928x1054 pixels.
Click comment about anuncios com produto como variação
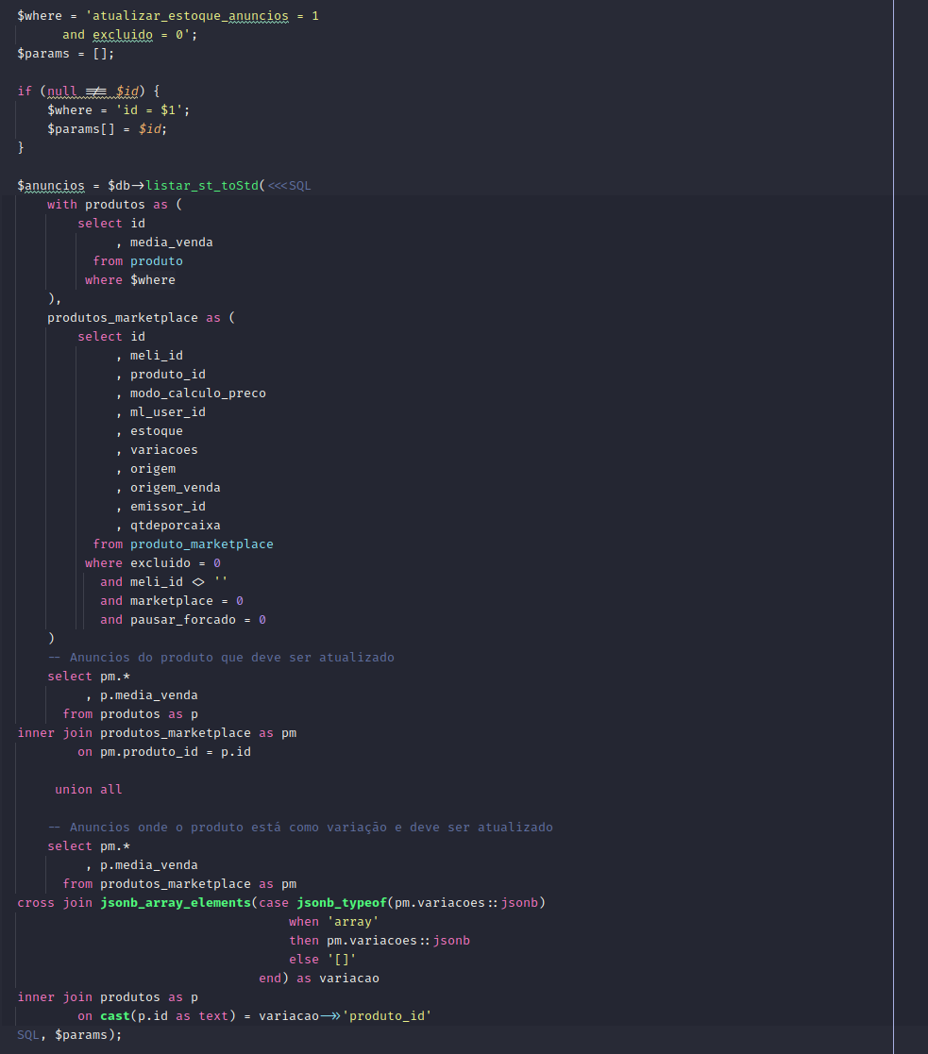[299, 828]
